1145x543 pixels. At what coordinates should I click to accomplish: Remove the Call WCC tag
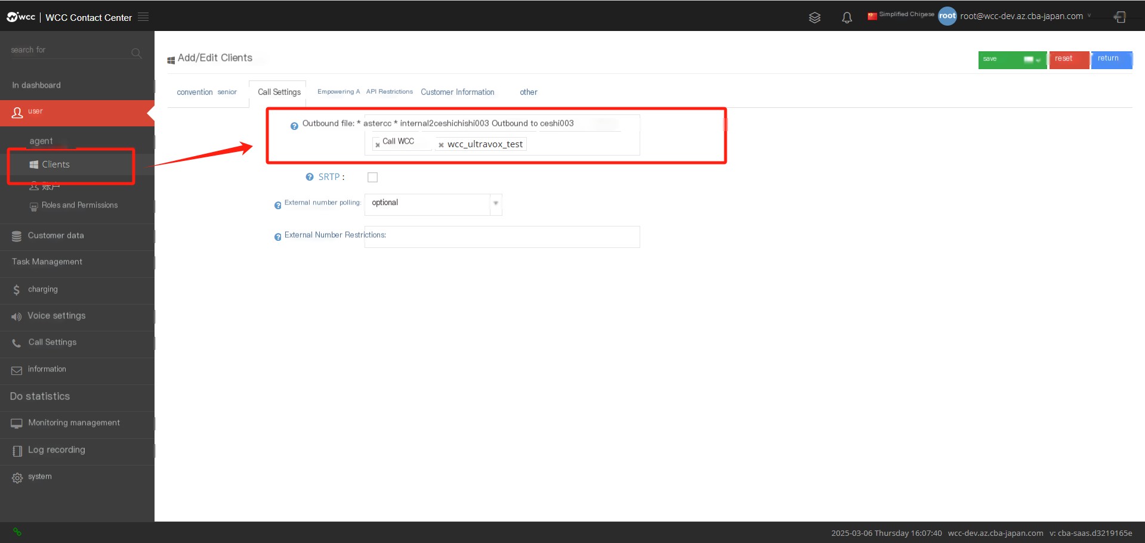(x=377, y=145)
